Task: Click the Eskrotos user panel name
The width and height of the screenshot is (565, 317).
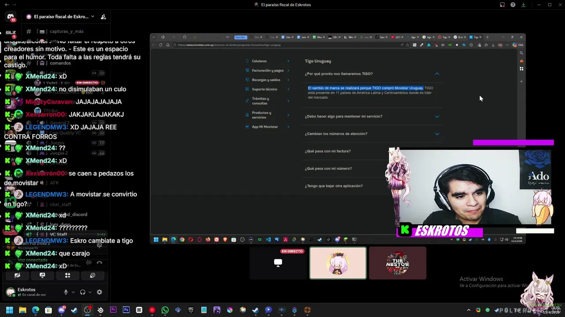Action: click(x=26, y=290)
